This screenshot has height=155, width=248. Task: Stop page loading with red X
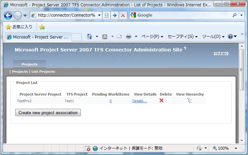click(123, 15)
